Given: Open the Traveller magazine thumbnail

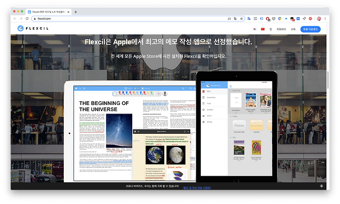Looking at the screenshot, I should 251,100.
